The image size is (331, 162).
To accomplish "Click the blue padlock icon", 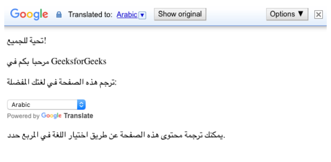I will 59,15.
